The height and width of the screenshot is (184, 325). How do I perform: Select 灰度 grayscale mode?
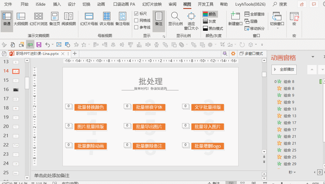click(210, 21)
